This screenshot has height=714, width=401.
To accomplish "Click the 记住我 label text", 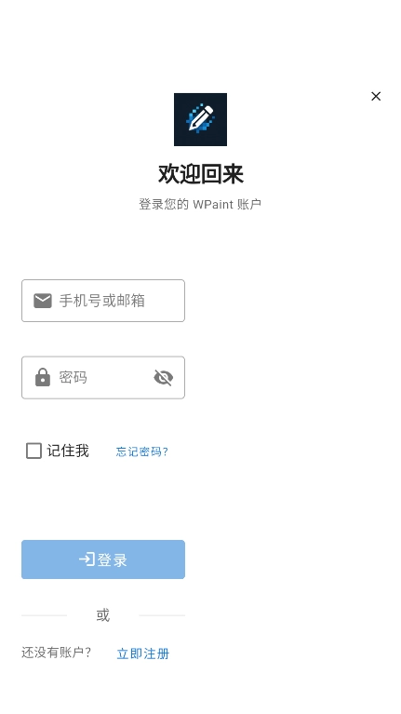I will pos(68,451).
